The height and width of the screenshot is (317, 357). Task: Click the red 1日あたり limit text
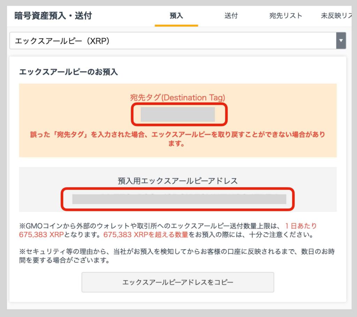pyautogui.click(x=301, y=226)
